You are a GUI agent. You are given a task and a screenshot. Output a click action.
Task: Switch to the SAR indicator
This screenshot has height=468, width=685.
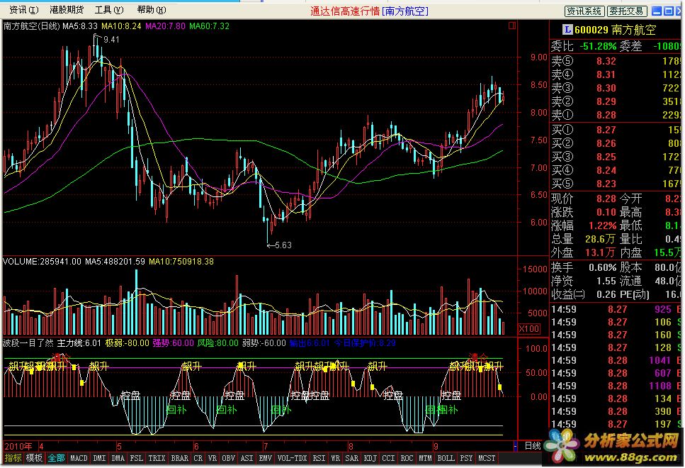(351, 458)
